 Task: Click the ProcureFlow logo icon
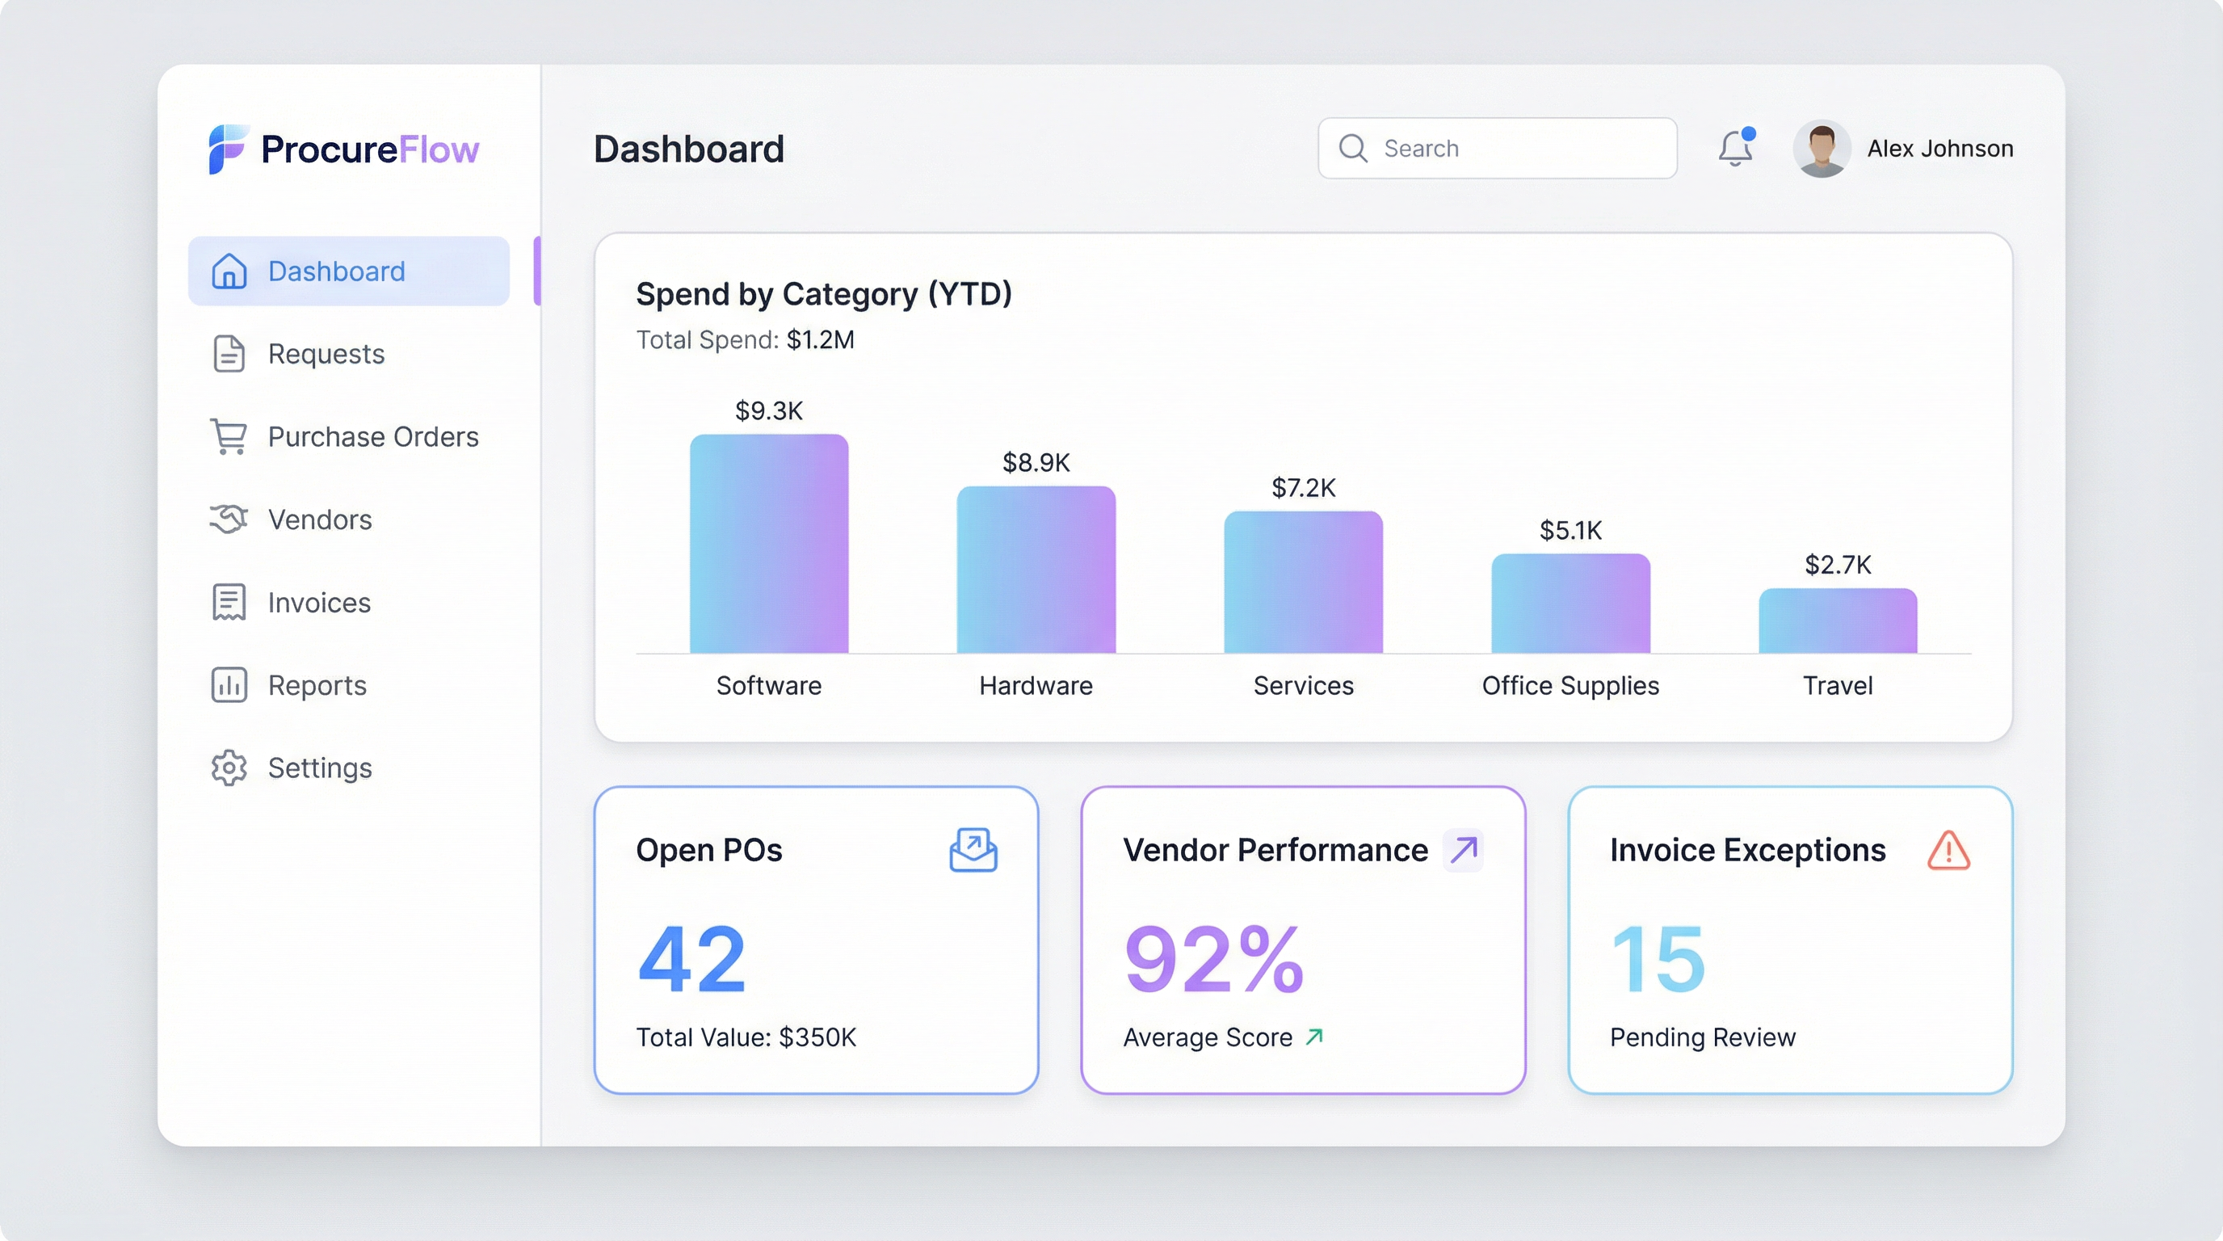point(228,149)
